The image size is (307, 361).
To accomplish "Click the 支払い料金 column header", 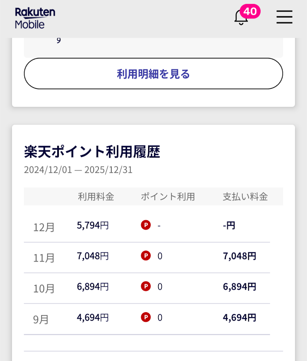I will 245,197.
